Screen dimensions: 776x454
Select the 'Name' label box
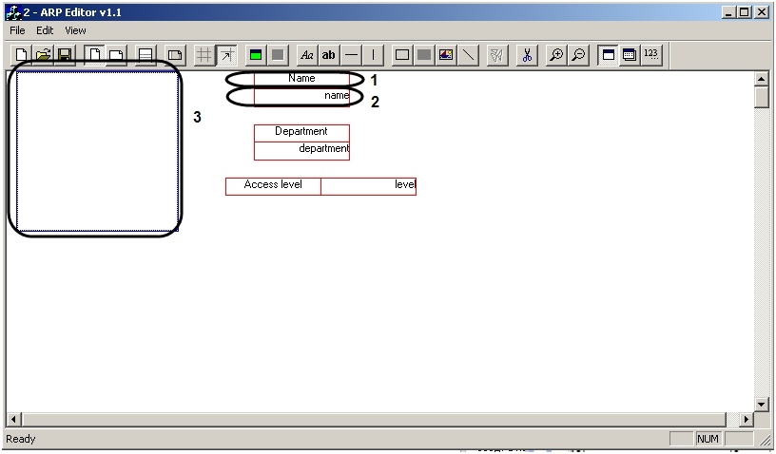tap(301, 80)
